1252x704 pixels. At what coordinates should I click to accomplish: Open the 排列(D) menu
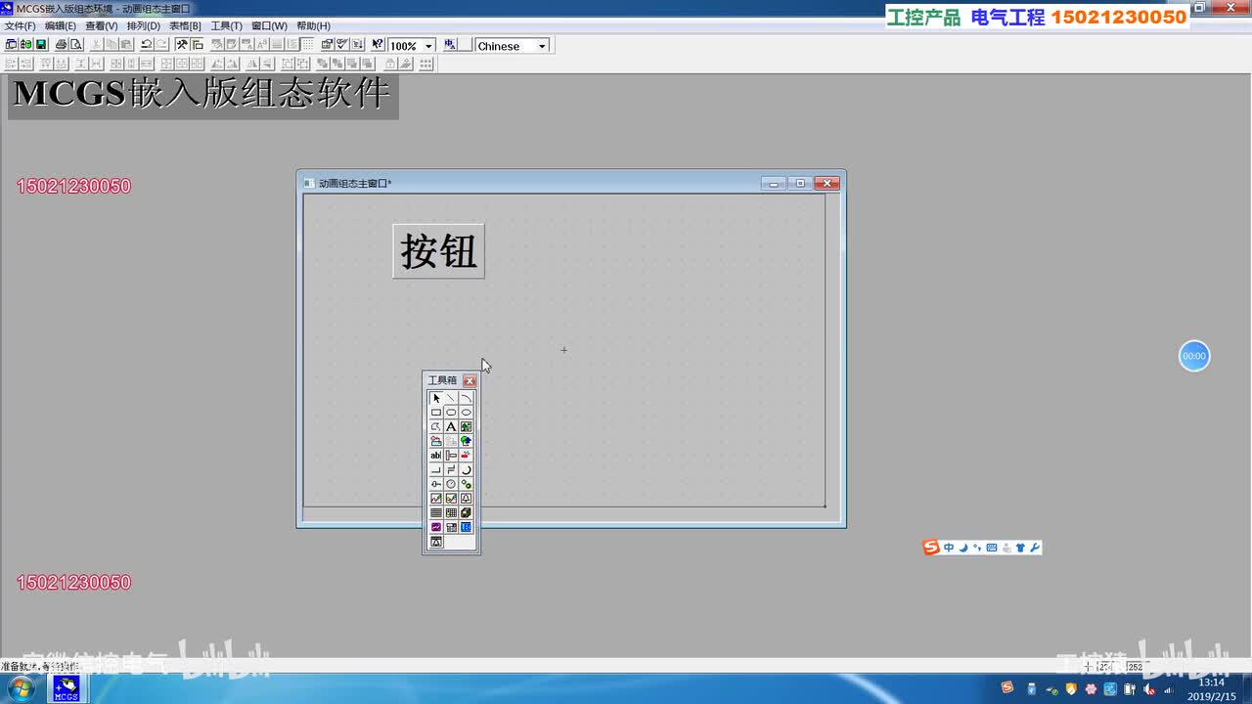[x=144, y=25]
